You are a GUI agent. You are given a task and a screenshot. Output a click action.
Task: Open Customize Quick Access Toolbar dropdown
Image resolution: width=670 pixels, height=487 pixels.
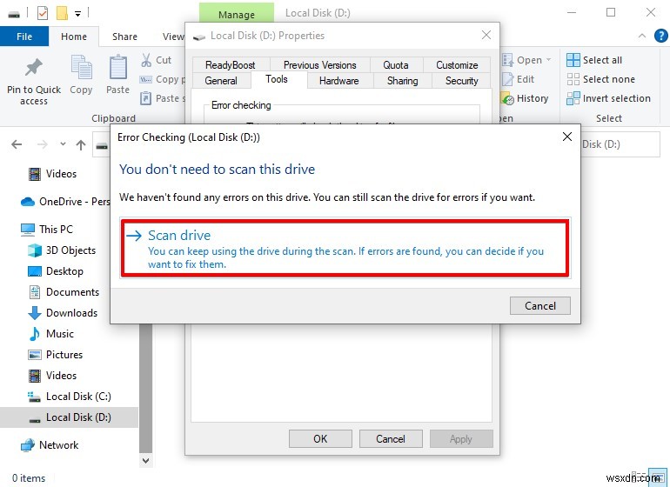click(x=77, y=14)
